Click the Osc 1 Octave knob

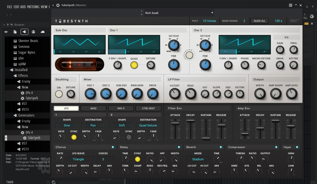coord(173,45)
